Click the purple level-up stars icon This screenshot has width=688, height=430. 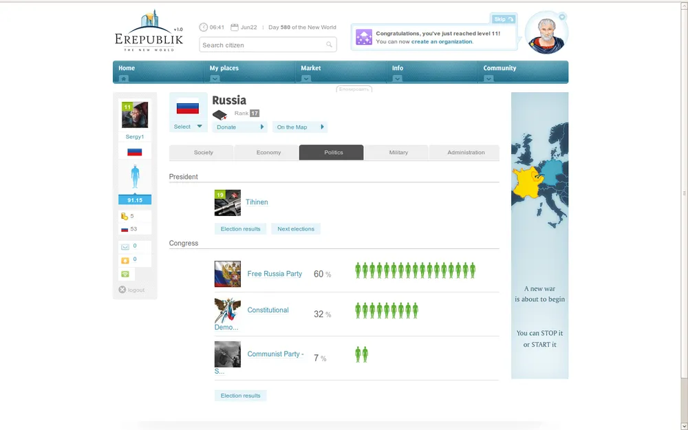[364, 38]
